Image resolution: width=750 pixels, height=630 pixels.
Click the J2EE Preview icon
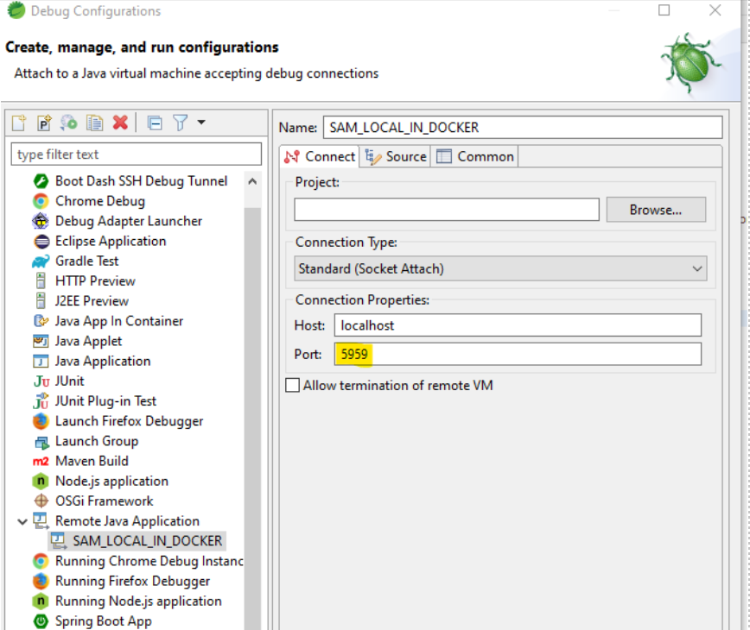click(x=41, y=301)
